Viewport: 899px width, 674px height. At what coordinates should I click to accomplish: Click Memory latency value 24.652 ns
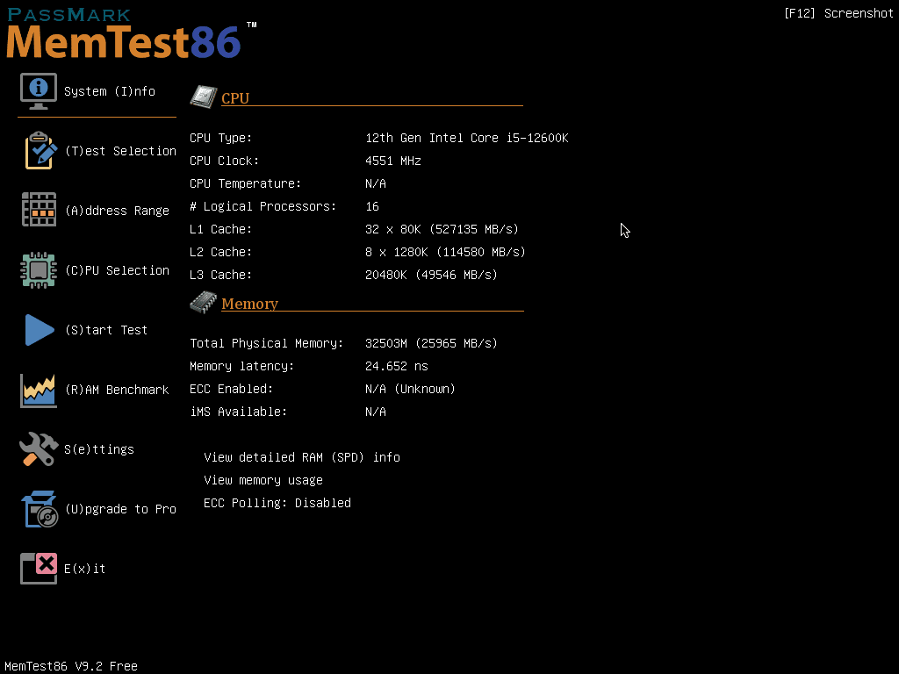click(397, 366)
